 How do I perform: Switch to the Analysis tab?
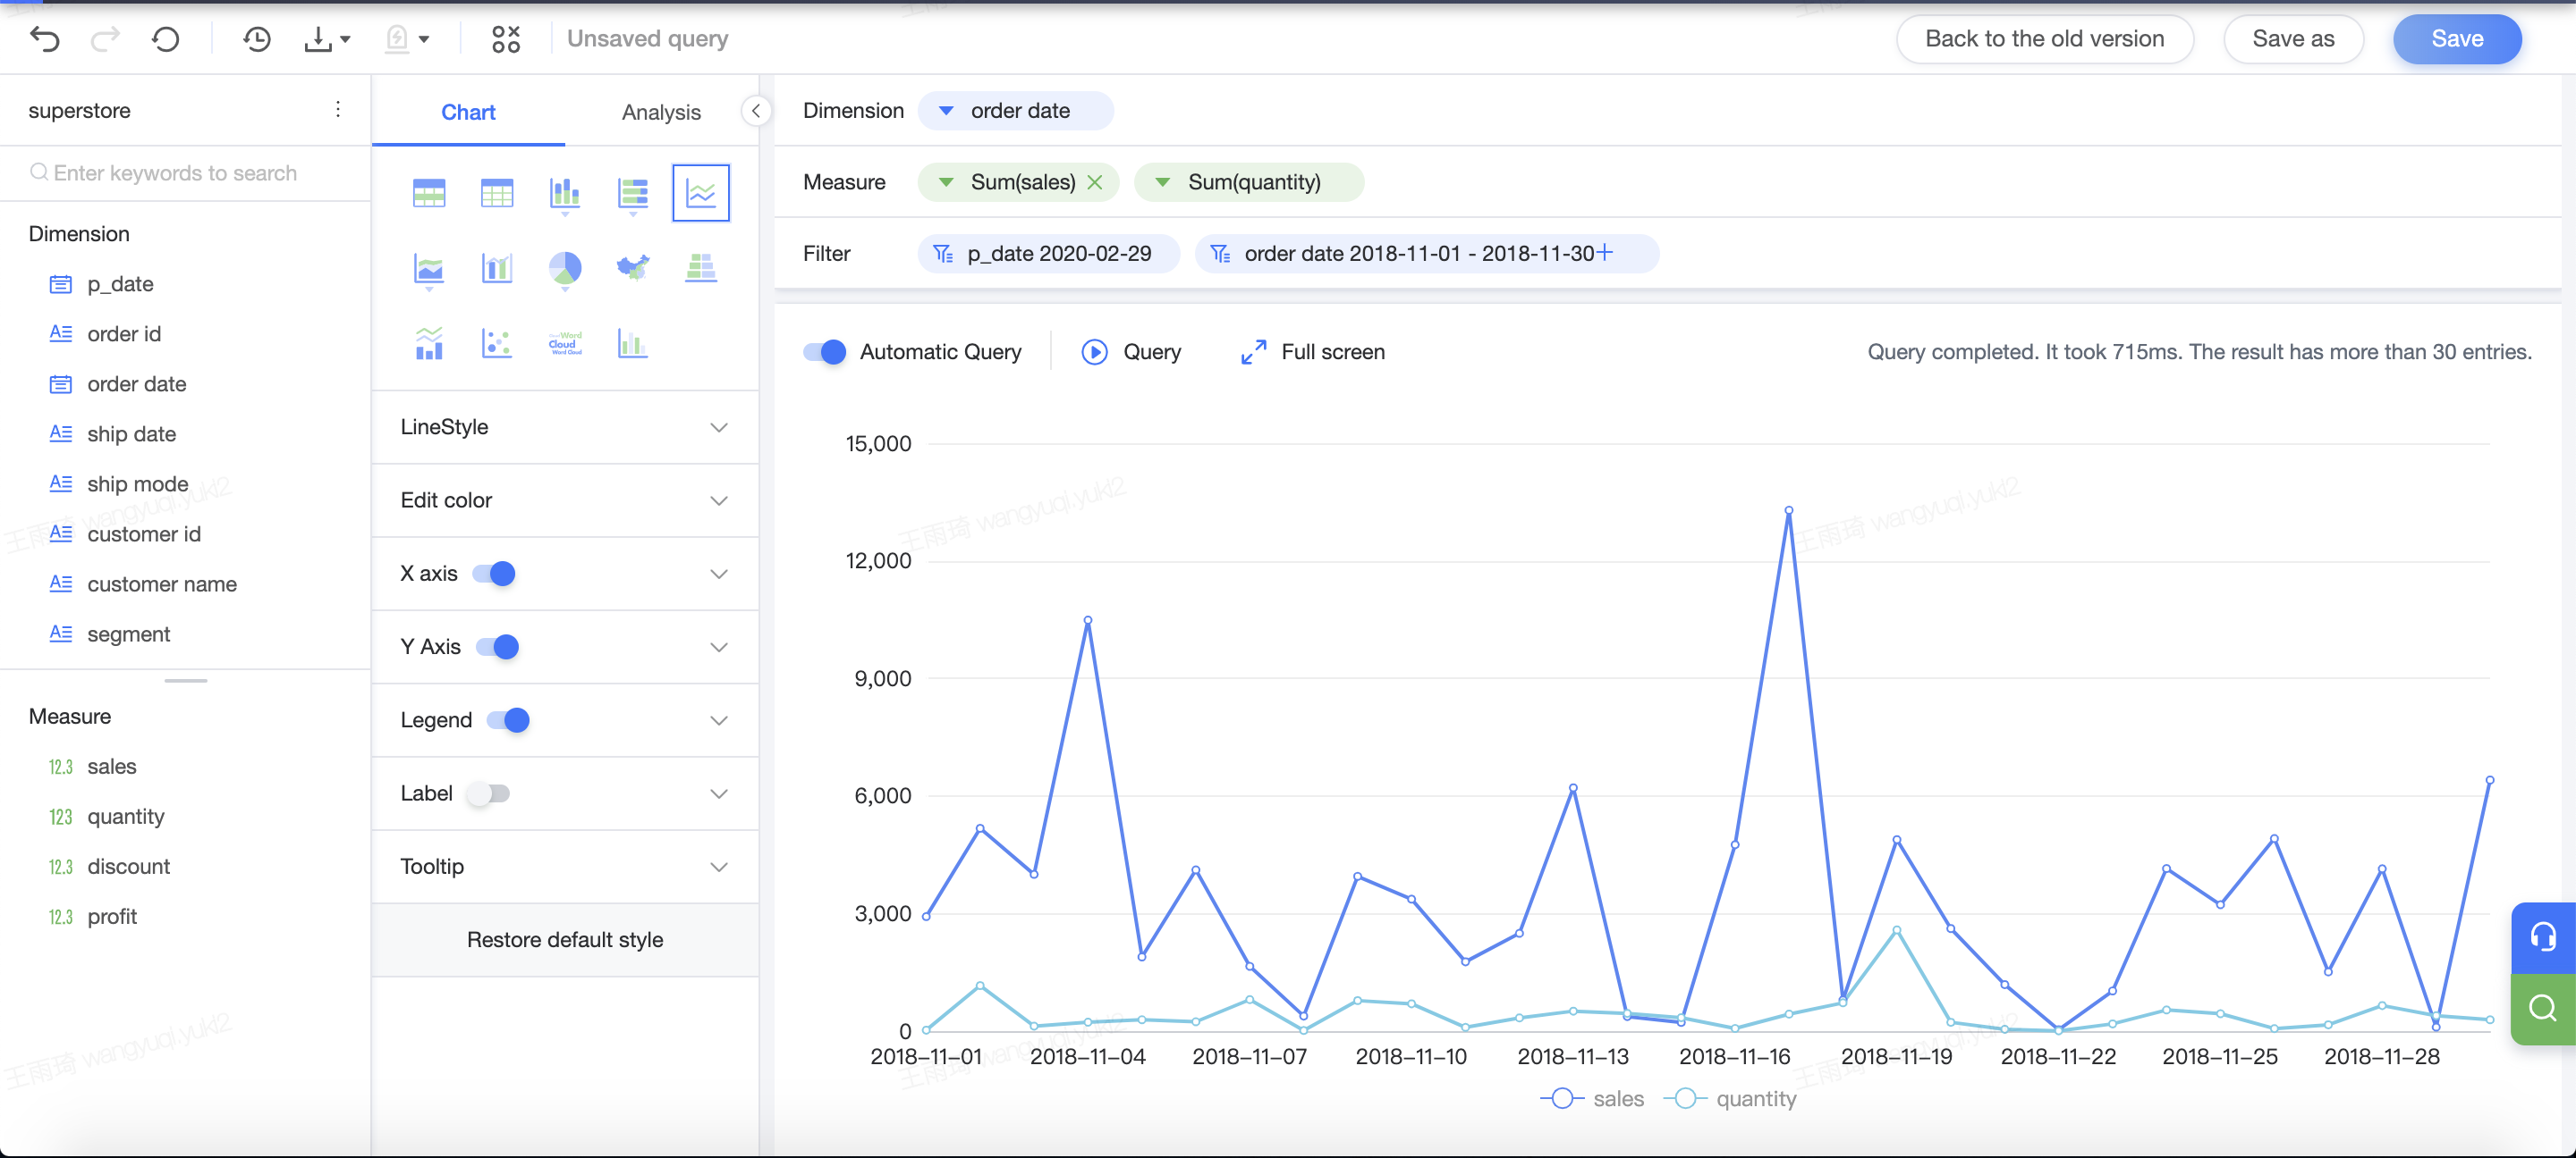click(661, 112)
